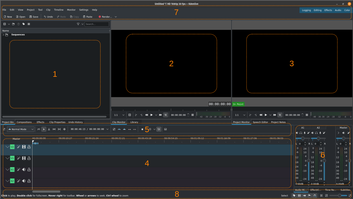Viewport: 353px width, 199px height.
Task: Click the zone crop icon in Clip Monitor
Action: [x=166, y=115]
